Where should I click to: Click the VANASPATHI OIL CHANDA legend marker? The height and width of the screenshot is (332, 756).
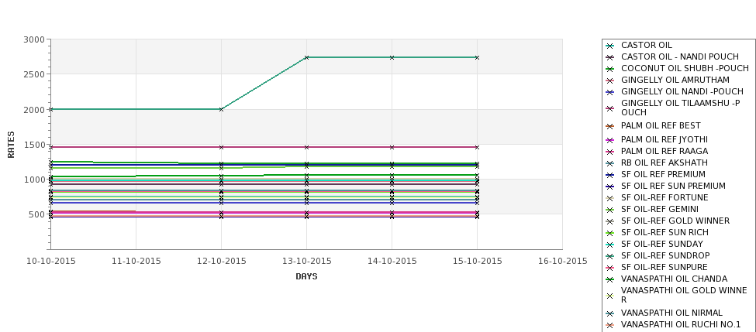coord(610,279)
